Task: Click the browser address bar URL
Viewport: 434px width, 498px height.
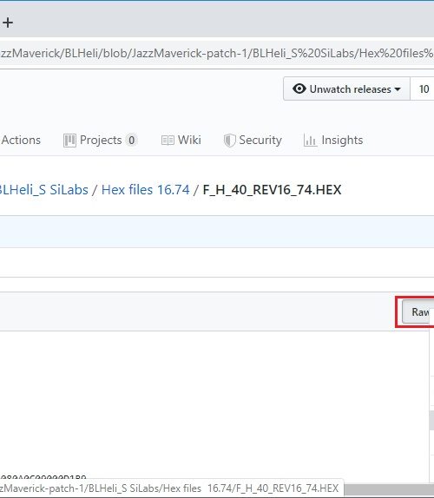Action: pyautogui.click(x=217, y=53)
